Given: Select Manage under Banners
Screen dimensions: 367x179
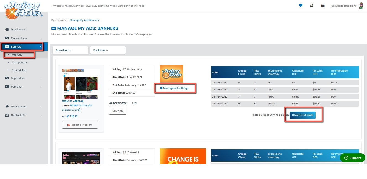Looking at the screenshot, I should click(x=17, y=55).
